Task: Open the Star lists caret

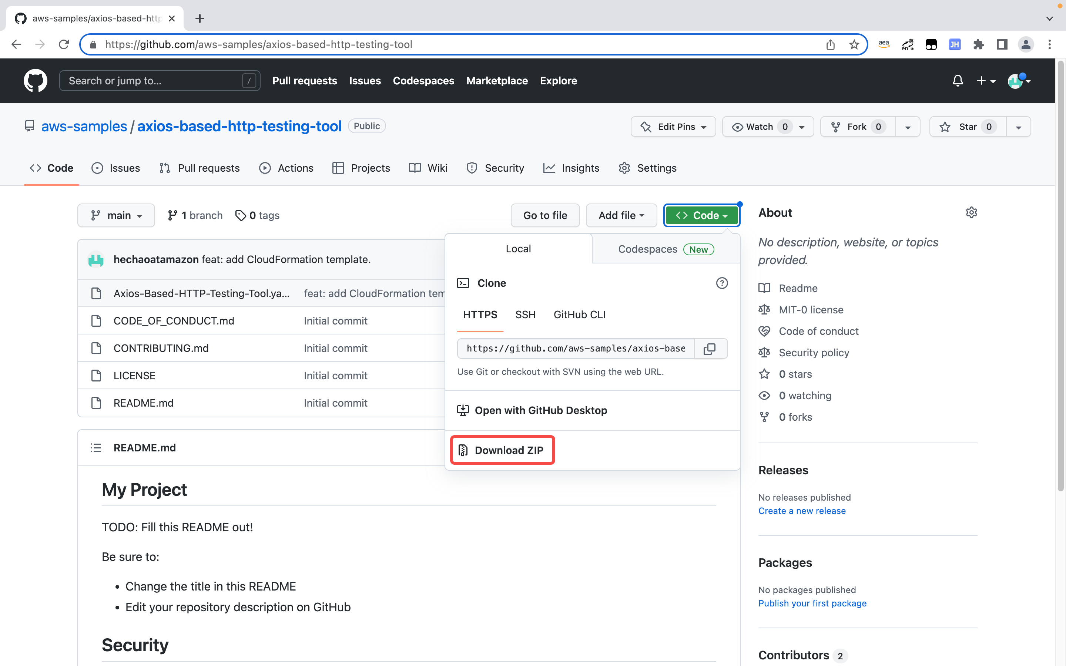Action: (x=1018, y=127)
